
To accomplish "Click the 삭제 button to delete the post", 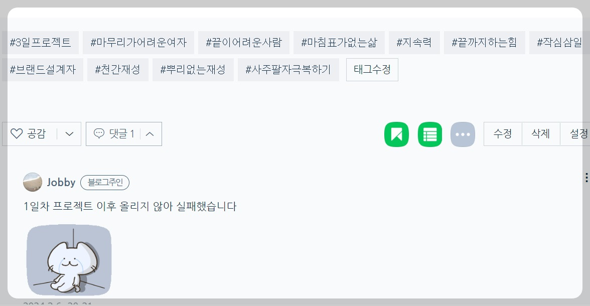I will click(541, 133).
